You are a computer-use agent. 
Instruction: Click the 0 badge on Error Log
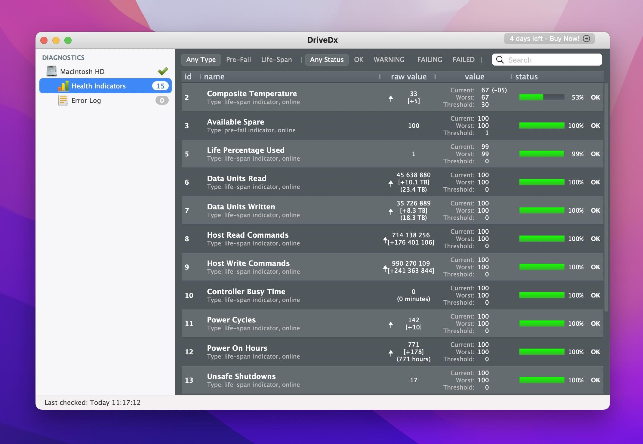point(162,100)
